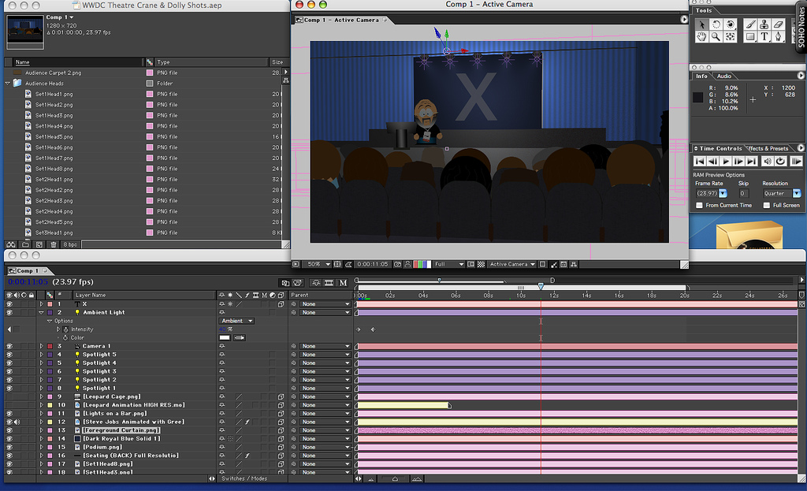Screen dimensions: 807x491
Task: Enable frame blending timeline switch
Action: coord(329,283)
